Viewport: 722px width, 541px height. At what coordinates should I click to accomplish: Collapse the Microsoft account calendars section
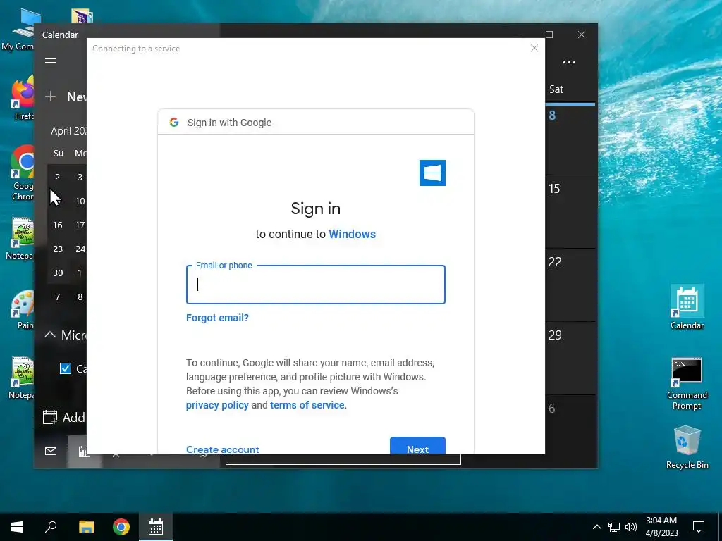(50, 335)
